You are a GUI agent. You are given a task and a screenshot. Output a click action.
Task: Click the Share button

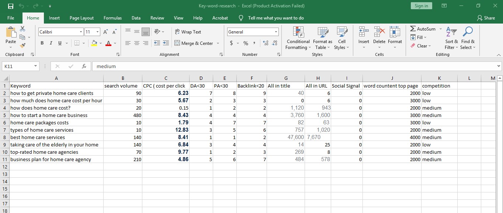pos(486,18)
